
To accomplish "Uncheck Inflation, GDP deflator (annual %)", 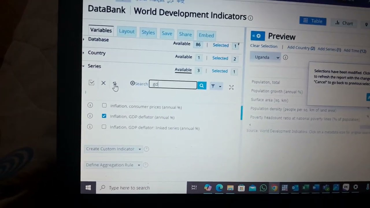I will click(x=104, y=116).
